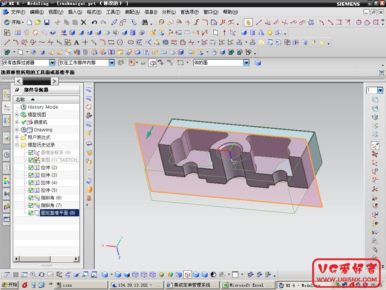Click the Undo arrow icon
Viewport: 386px width, 290px height.
click(94, 22)
